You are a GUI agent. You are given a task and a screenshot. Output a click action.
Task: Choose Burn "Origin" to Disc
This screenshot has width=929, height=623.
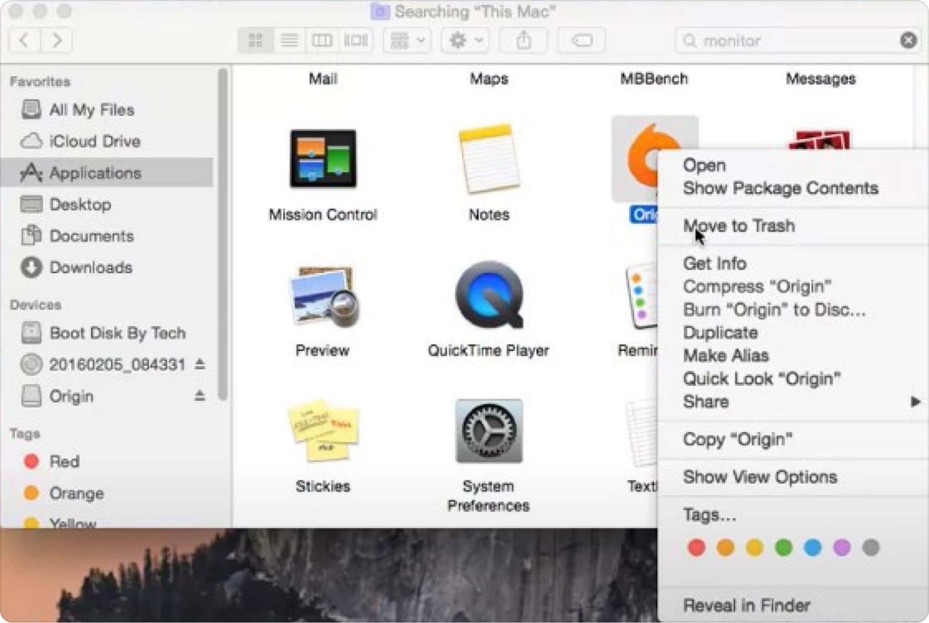pos(774,310)
